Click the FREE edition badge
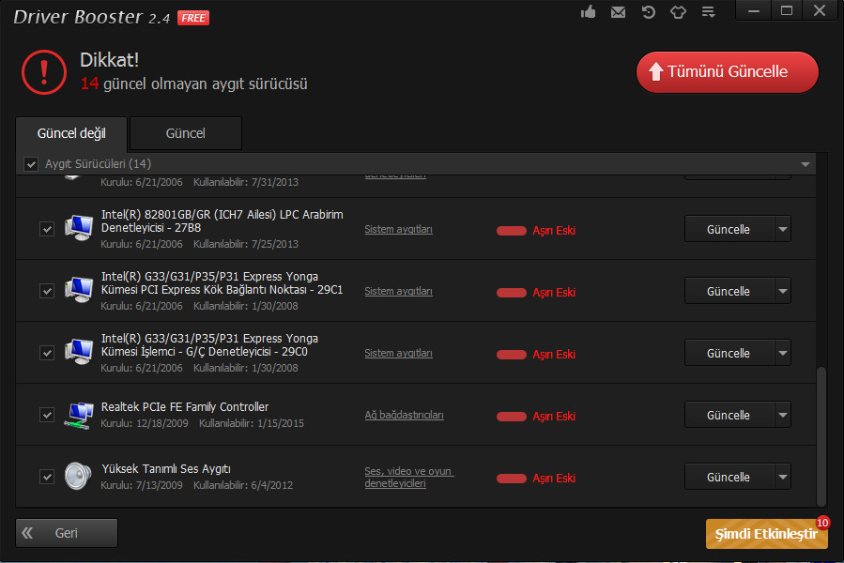The width and height of the screenshot is (844, 563). pyautogui.click(x=193, y=18)
